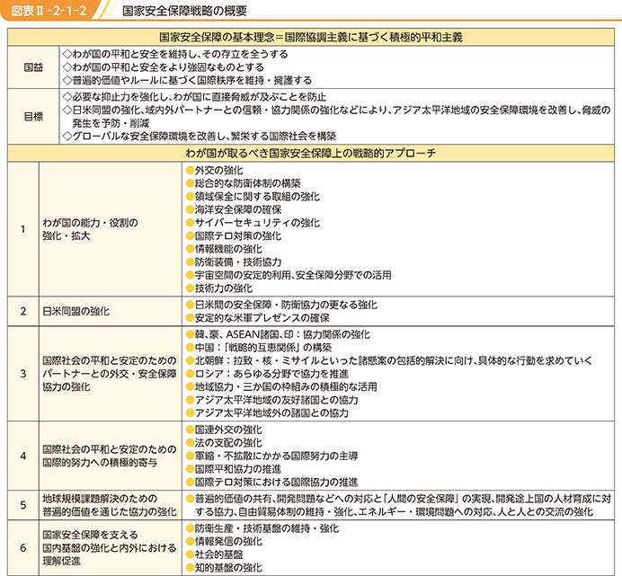Click the bullet item 情報機能の強化
The width and height of the screenshot is (622, 576).
coord(224,249)
